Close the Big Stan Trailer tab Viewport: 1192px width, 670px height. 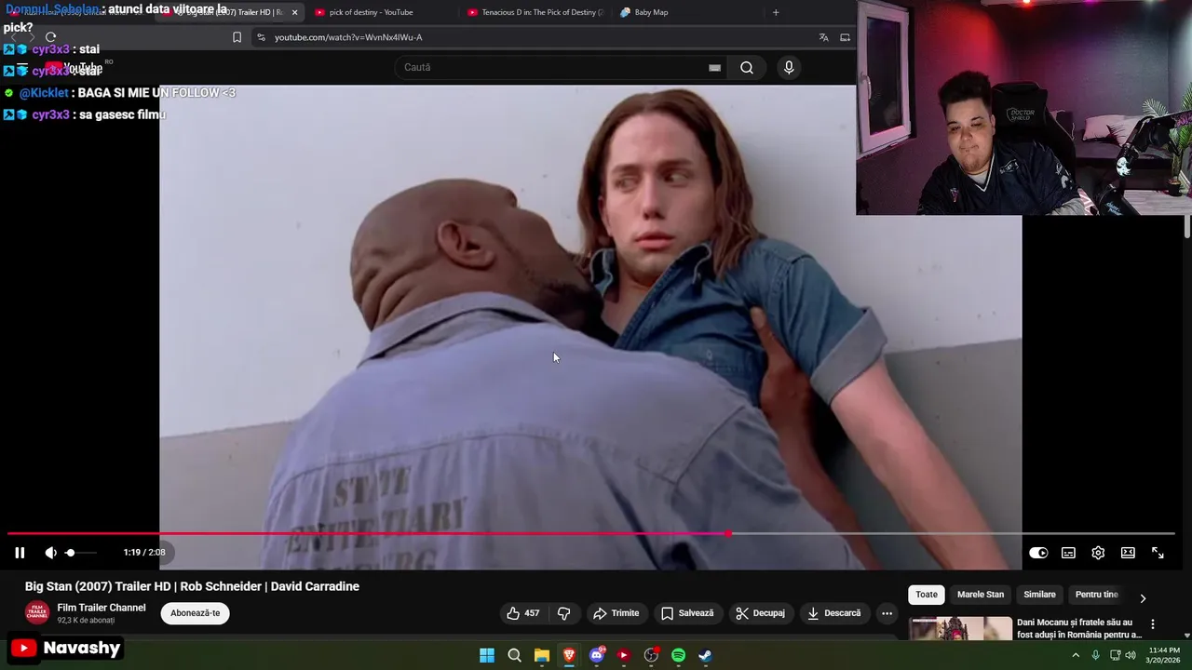tap(294, 12)
